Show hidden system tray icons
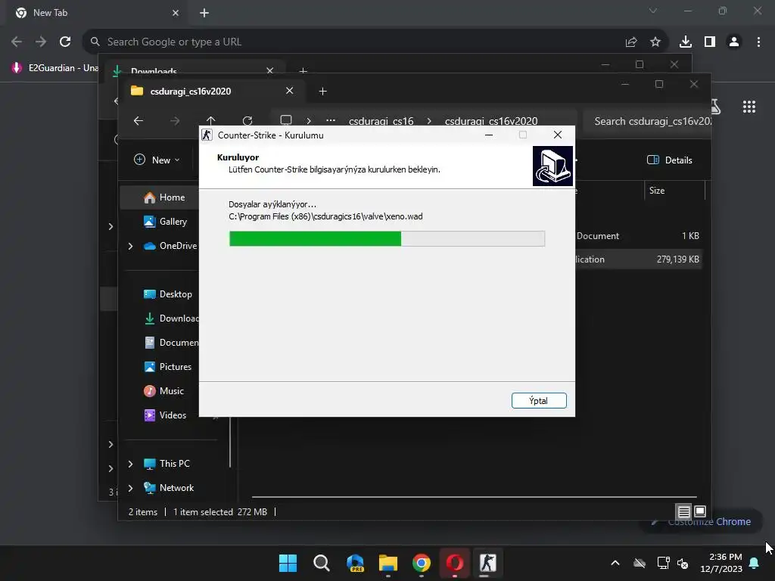The image size is (775, 581). (x=615, y=563)
